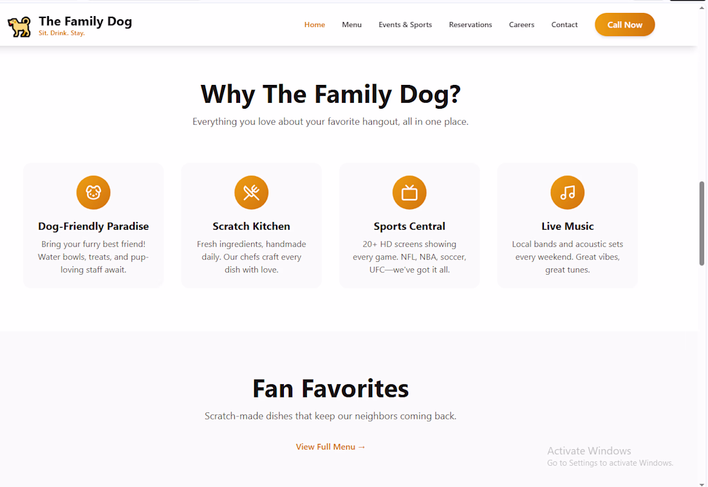
Task: Click the TV icon above Sports Central
Action: [409, 193]
